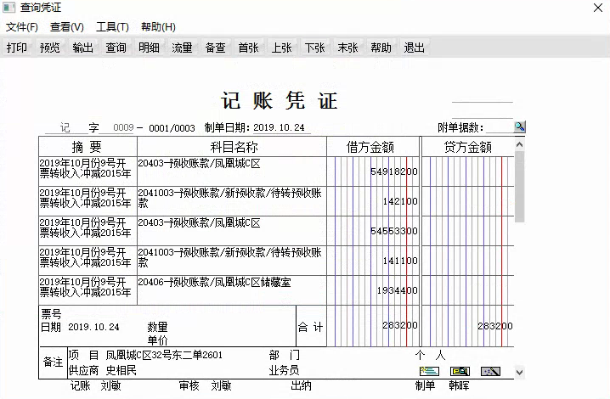
Task: Open the 查看(V) menu
Action: click(67, 27)
